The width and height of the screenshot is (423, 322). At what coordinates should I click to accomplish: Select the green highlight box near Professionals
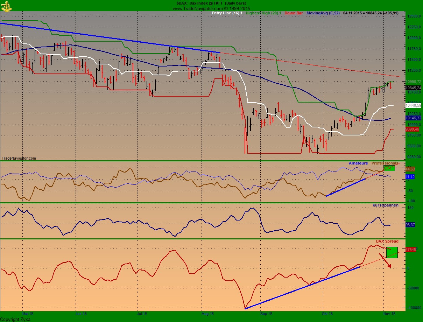click(389, 168)
